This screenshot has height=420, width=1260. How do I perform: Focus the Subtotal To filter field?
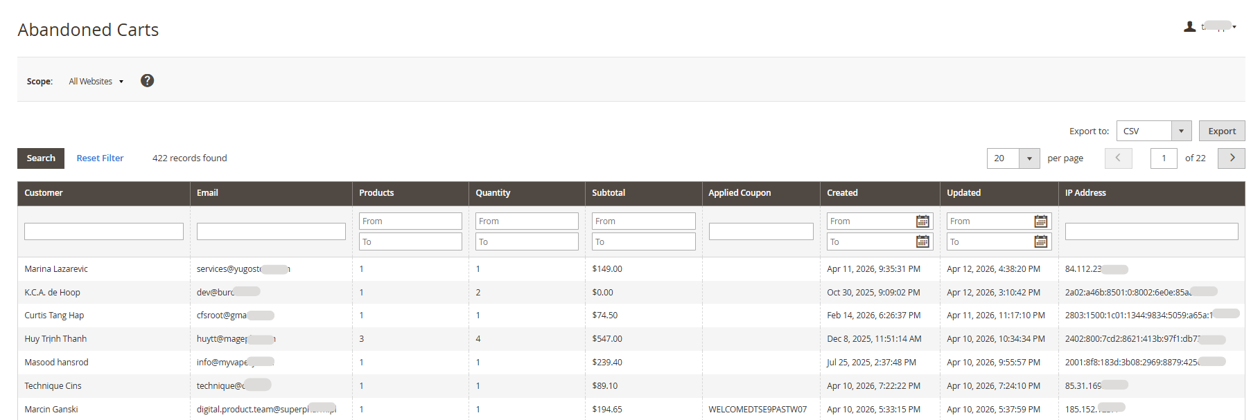click(x=643, y=241)
